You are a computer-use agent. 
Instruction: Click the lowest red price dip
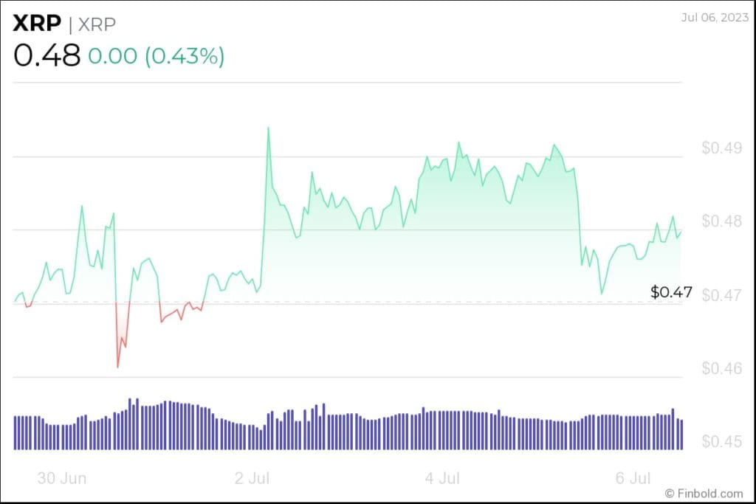tap(117, 367)
